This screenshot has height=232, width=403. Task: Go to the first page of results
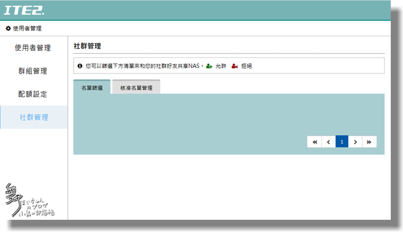[314, 142]
